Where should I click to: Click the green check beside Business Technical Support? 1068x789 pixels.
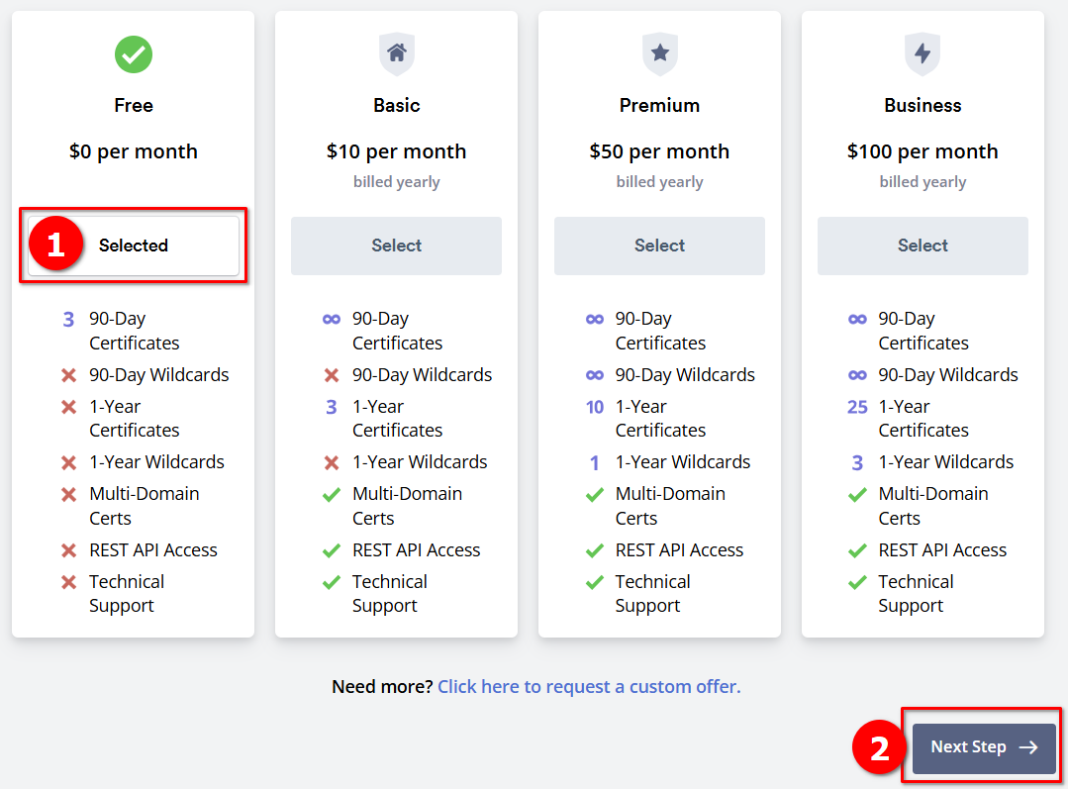(857, 582)
